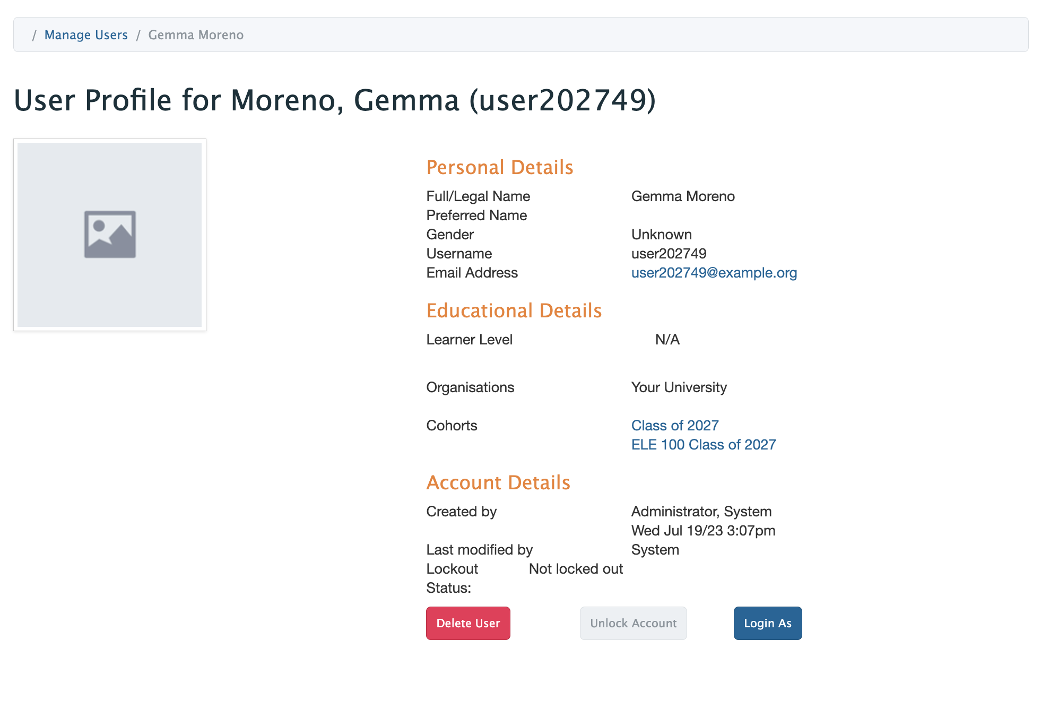Open the Class of 2027 cohort link
The image size is (1041, 726).
coord(674,426)
